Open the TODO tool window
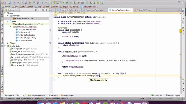 21,96
